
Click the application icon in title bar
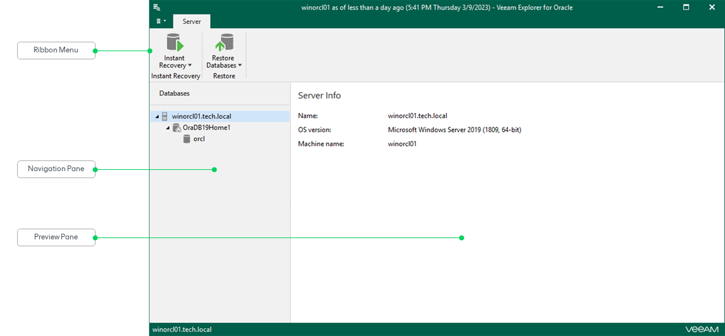(156, 7)
